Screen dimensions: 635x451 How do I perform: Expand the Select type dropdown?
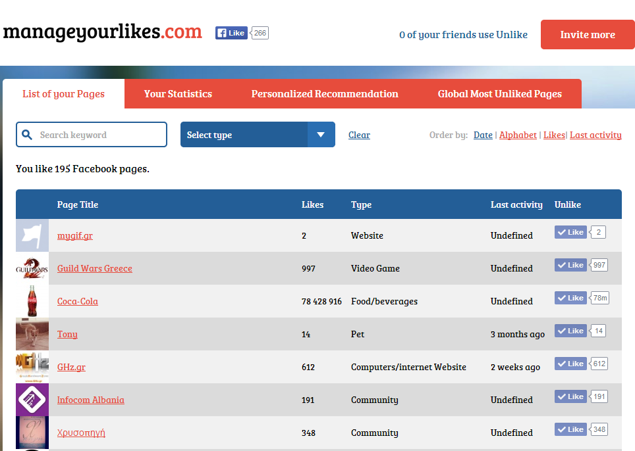click(x=258, y=135)
